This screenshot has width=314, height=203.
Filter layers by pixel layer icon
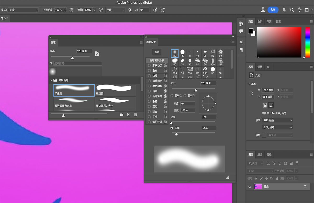[268, 163]
